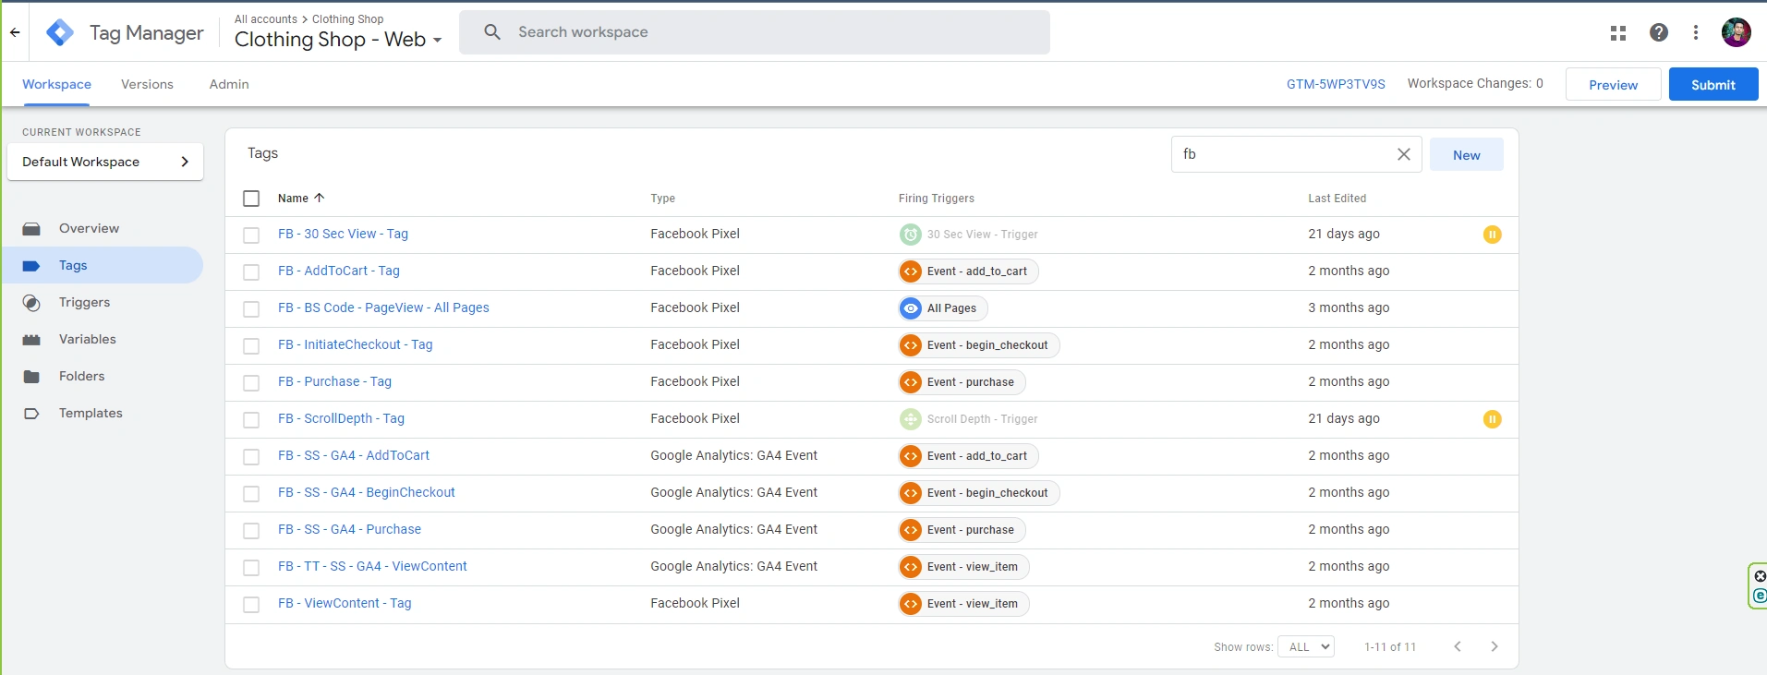The height and width of the screenshot is (675, 1767).
Task: Open Triggers in the left sidebar
Action: (84, 302)
